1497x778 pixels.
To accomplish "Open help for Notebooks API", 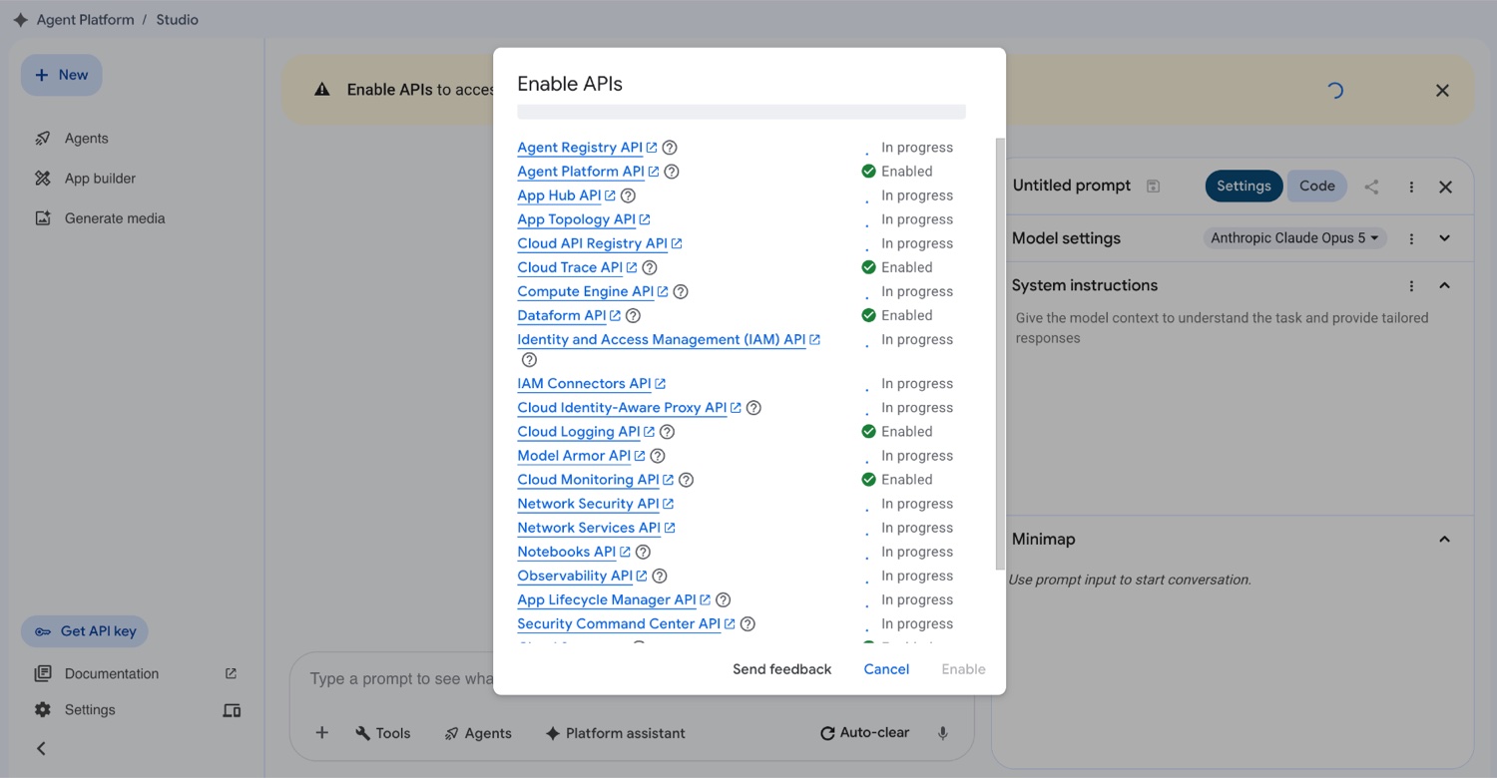I will [643, 552].
